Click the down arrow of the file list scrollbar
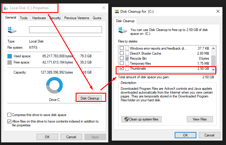 tap(214, 70)
